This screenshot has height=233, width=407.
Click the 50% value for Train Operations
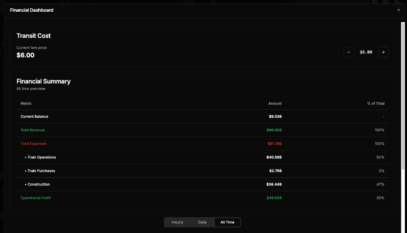pos(380,157)
